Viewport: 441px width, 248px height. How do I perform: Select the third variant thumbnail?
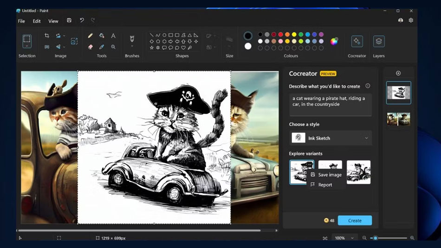point(358,172)
